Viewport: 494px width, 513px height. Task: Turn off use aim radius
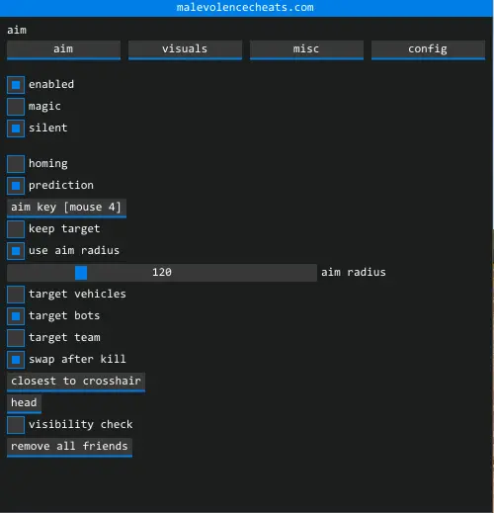16,251
